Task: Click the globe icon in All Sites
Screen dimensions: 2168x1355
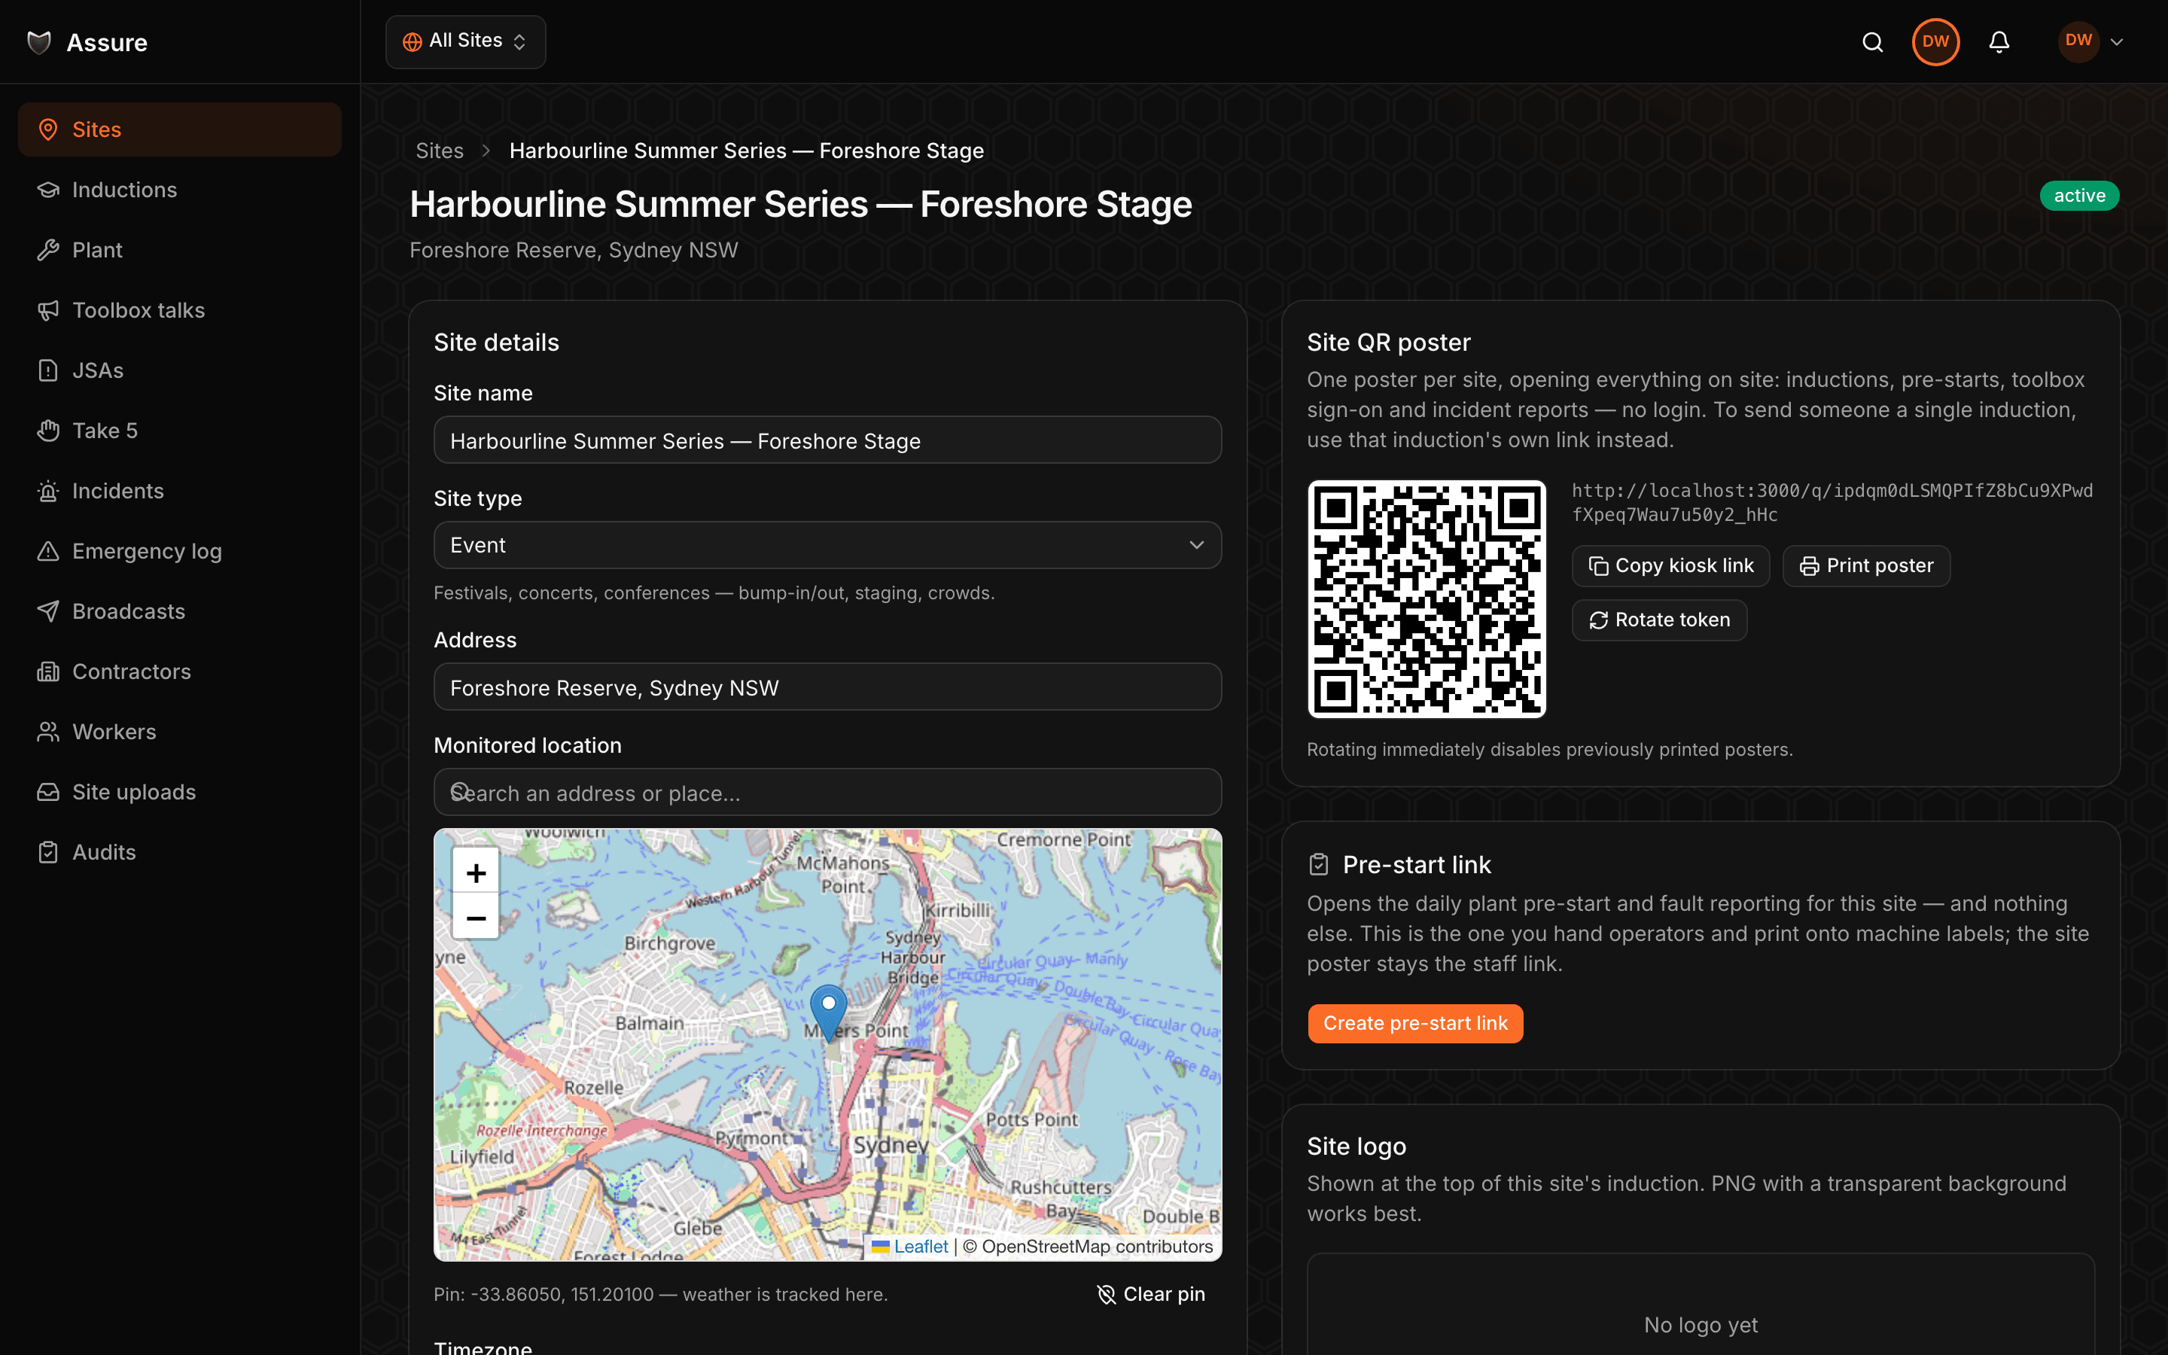Action: click(412, 41)
